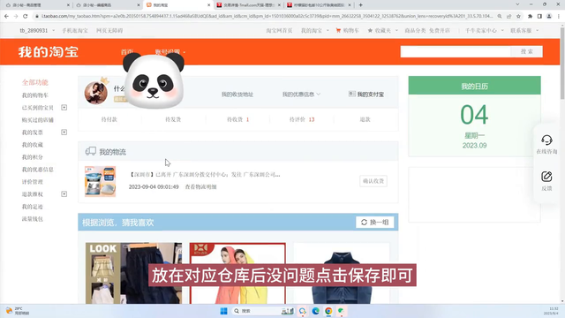Open 评价管理 in sidebar
This screenshot has width=565, height=318.
coord(33,182)
